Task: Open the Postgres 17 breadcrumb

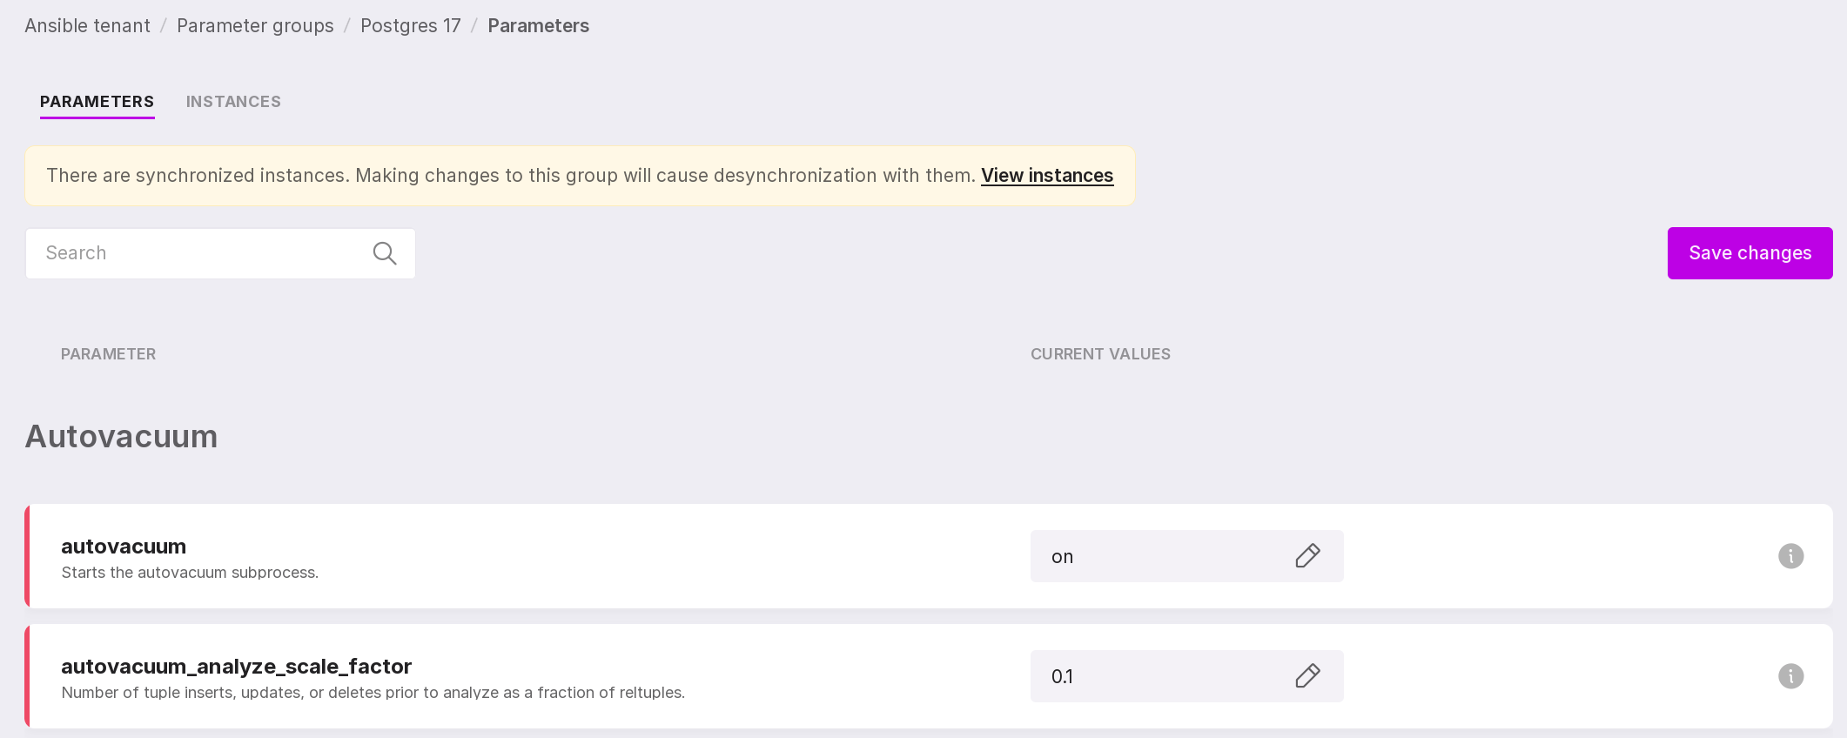Action: point(410,26)
